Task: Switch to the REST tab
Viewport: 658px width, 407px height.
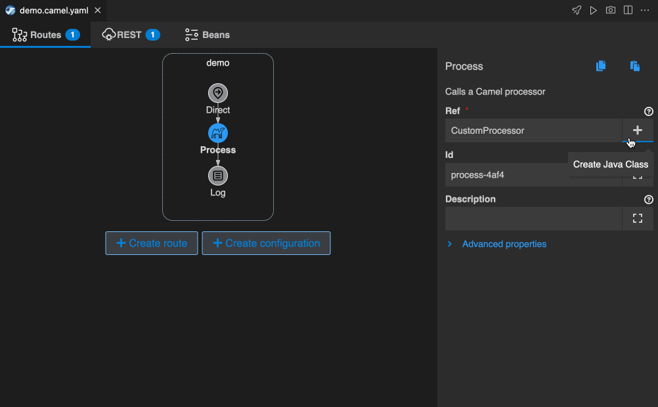Action: click(131, 35)
